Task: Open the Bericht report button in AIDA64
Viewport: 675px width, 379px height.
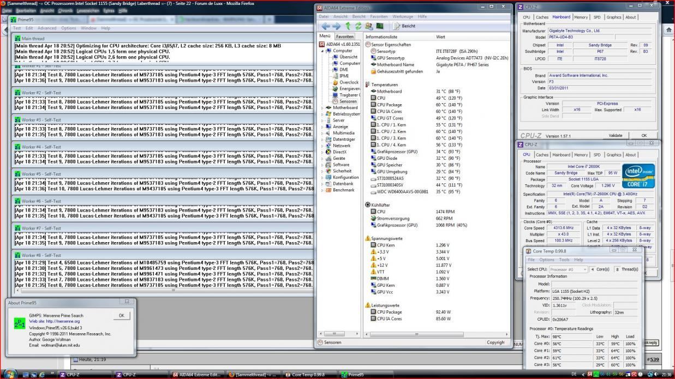Action: click(404, 26)
